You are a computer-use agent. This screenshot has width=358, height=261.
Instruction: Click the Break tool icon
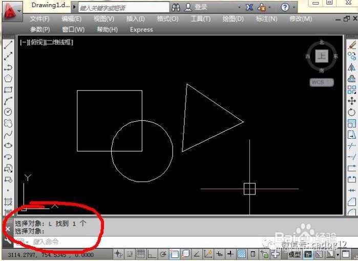(x=352, y=179)
